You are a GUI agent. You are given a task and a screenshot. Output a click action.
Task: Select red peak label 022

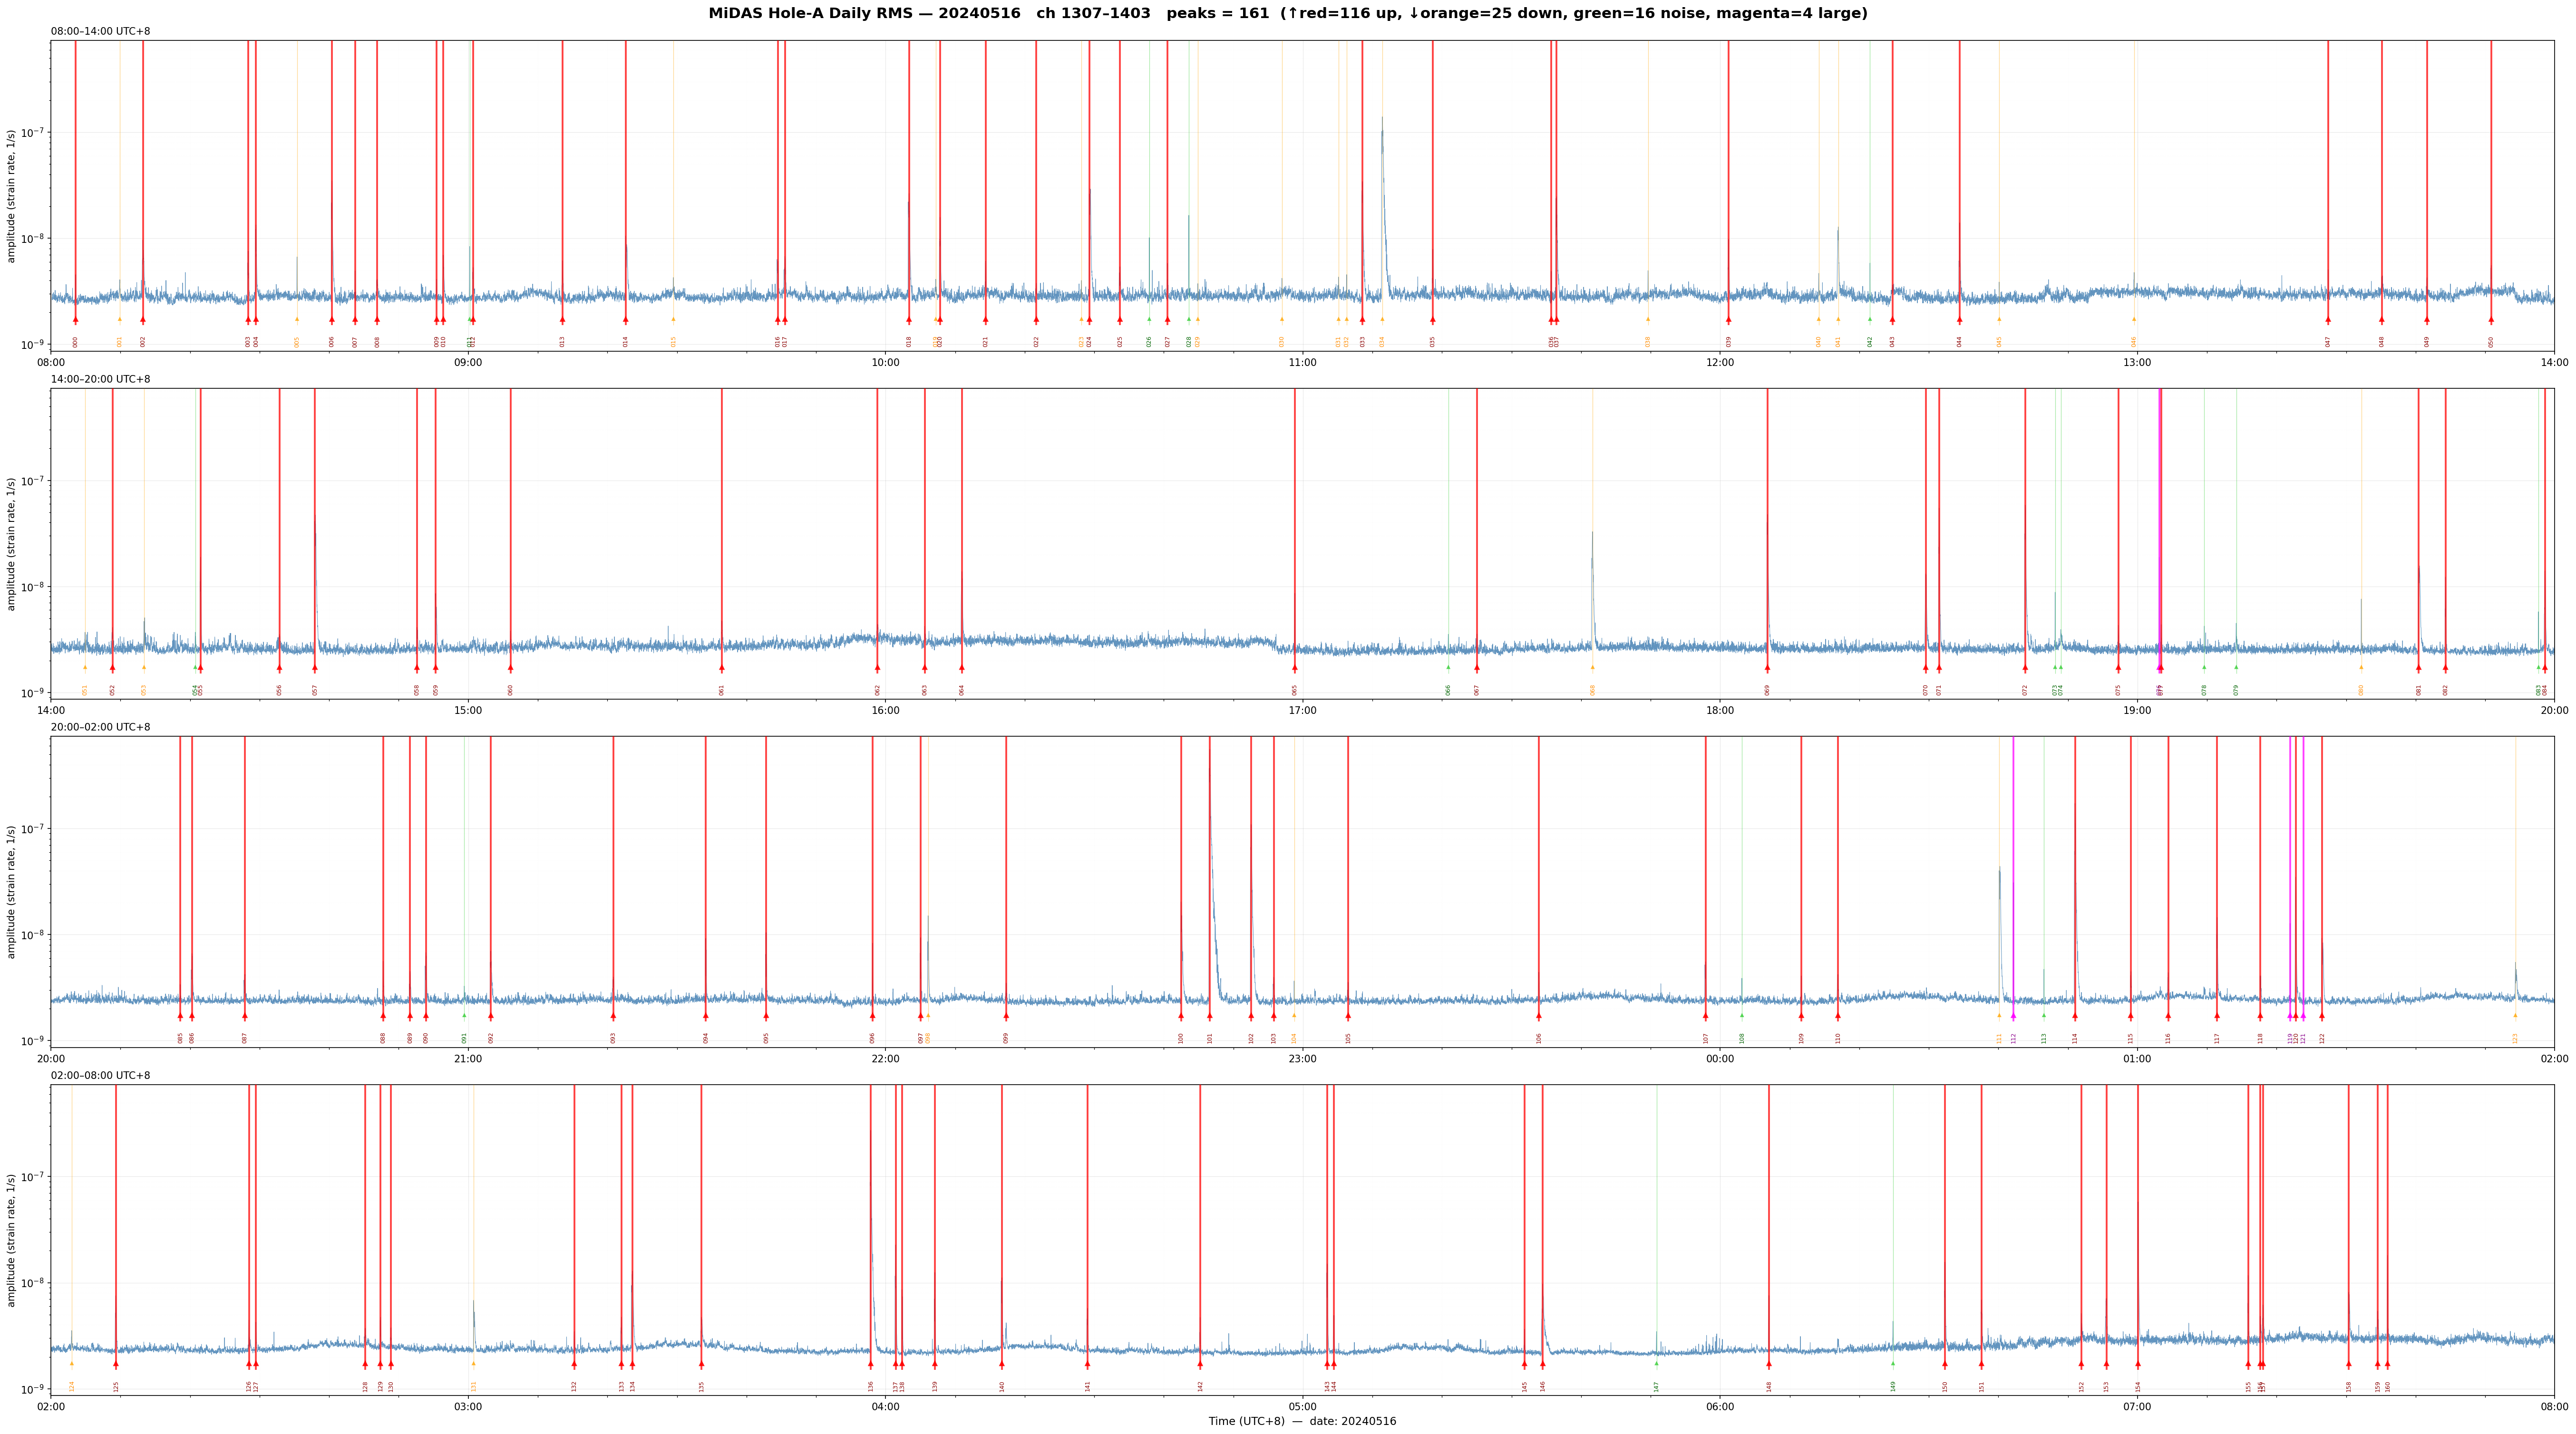(1036, 342)
